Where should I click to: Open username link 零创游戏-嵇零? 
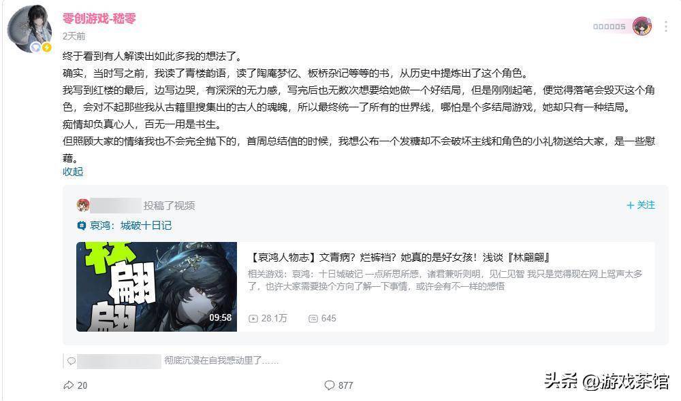99,18
